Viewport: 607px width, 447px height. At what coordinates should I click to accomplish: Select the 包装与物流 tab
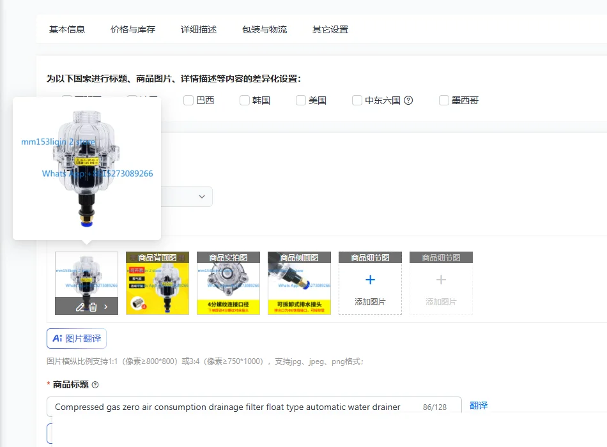[265, 29]
